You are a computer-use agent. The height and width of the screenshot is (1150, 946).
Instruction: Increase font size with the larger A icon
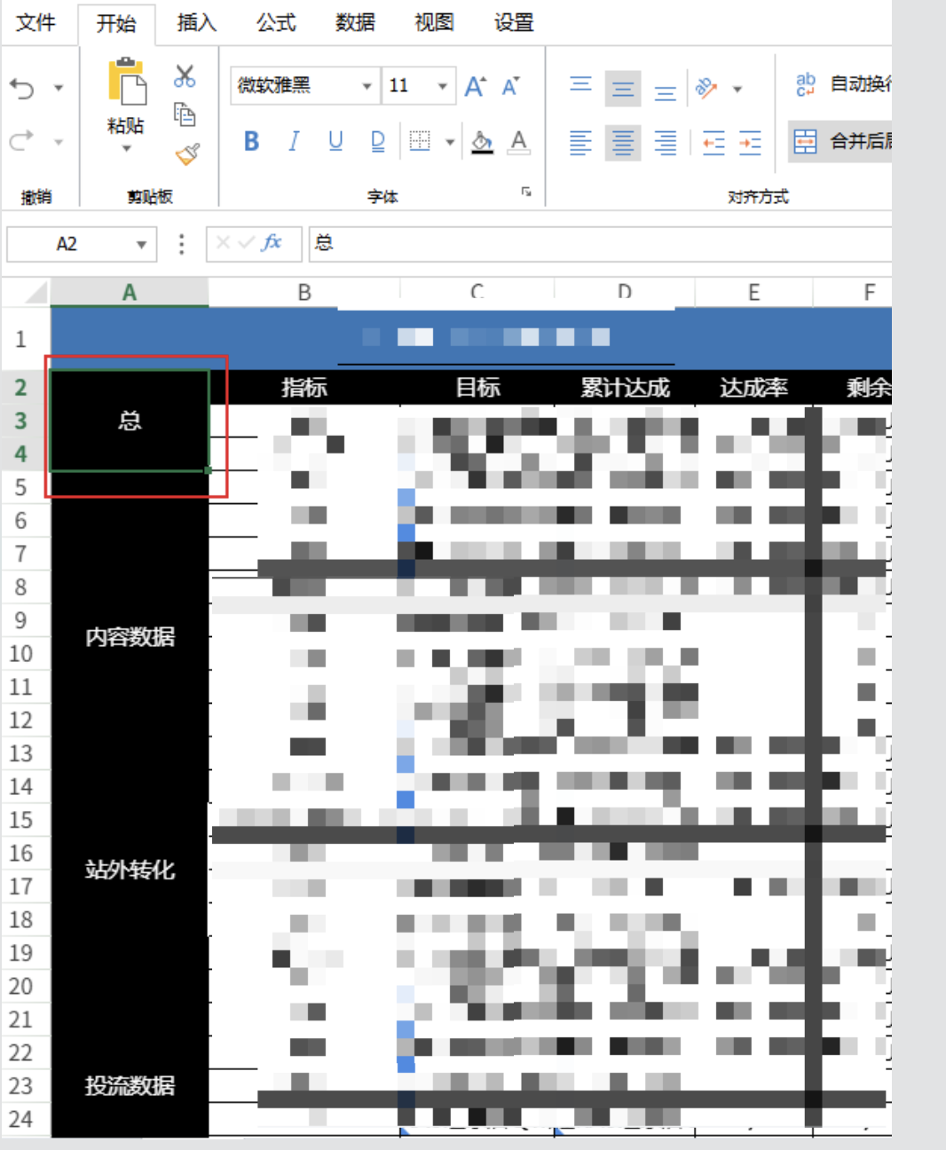coord(475,86)
